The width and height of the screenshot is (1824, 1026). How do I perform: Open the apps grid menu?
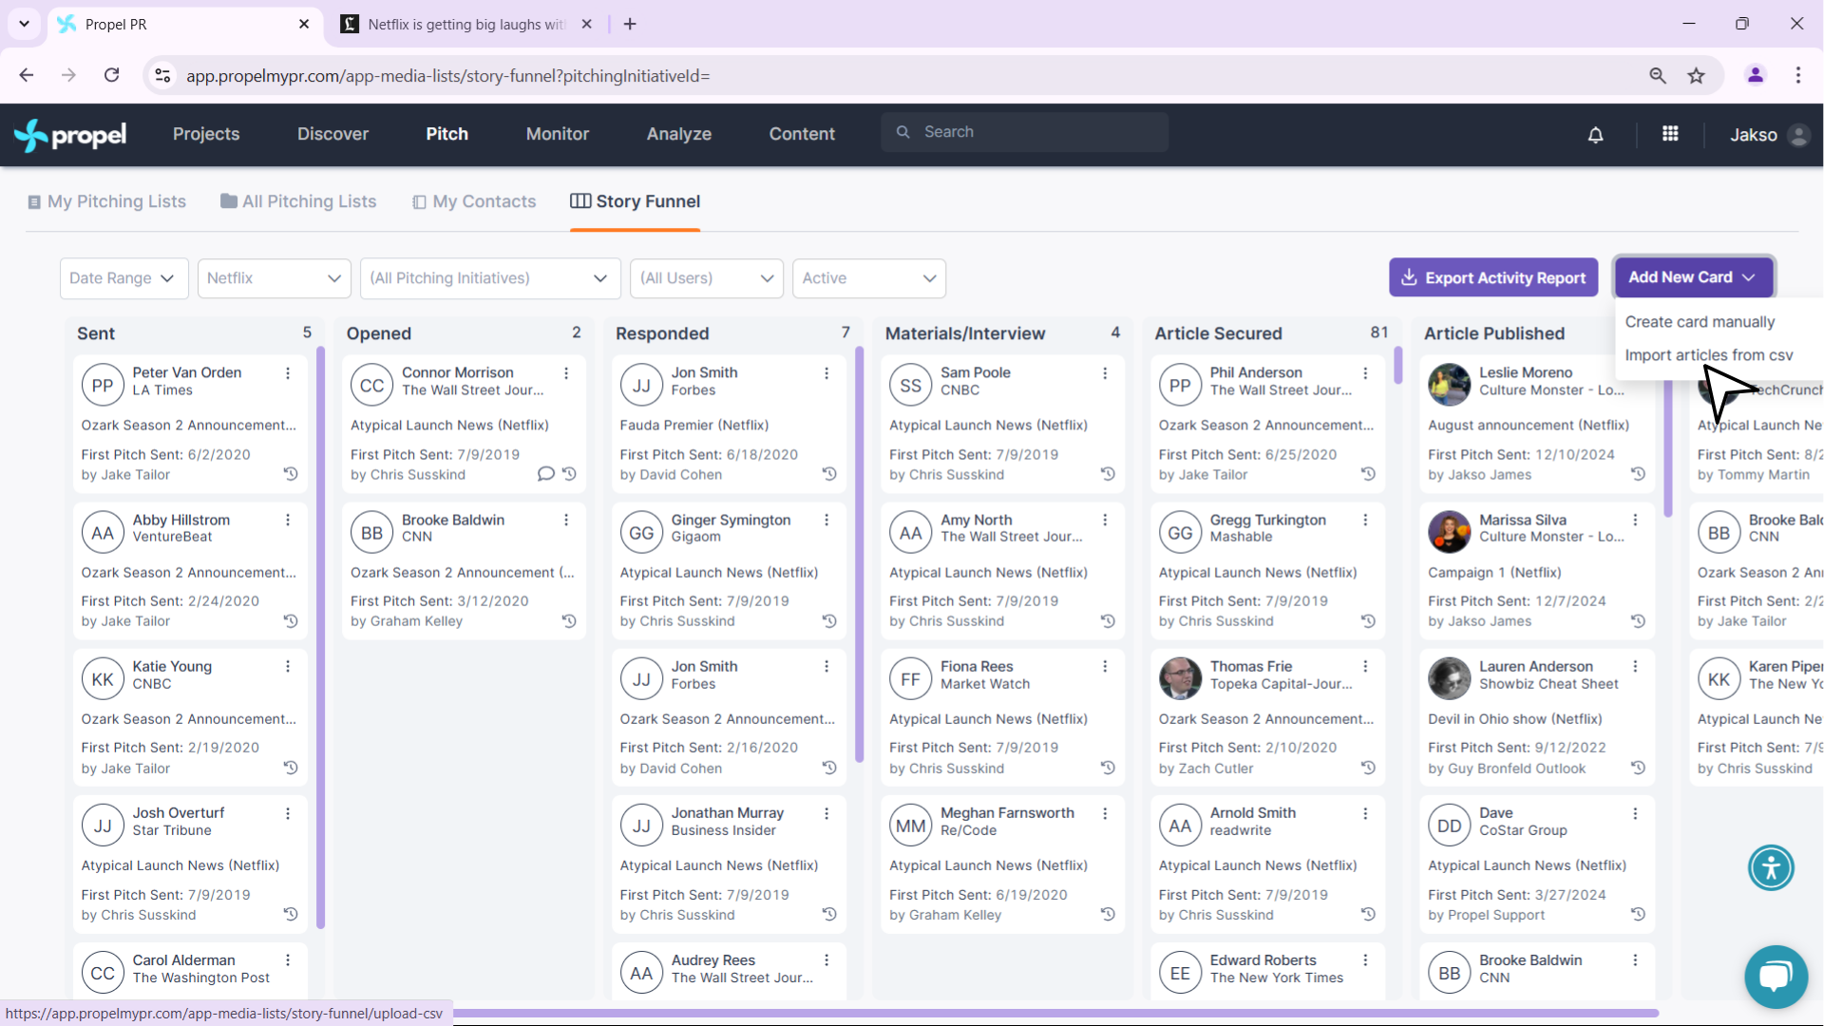(1670, 134)
